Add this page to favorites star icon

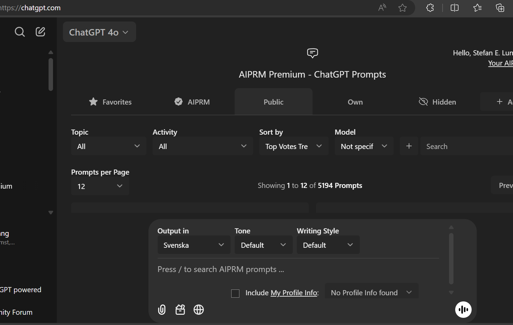(403, 8)
